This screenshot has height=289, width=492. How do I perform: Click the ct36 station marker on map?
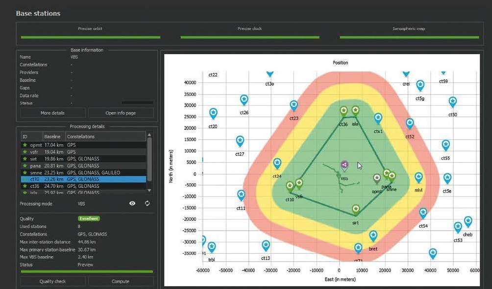click(344, 111)
